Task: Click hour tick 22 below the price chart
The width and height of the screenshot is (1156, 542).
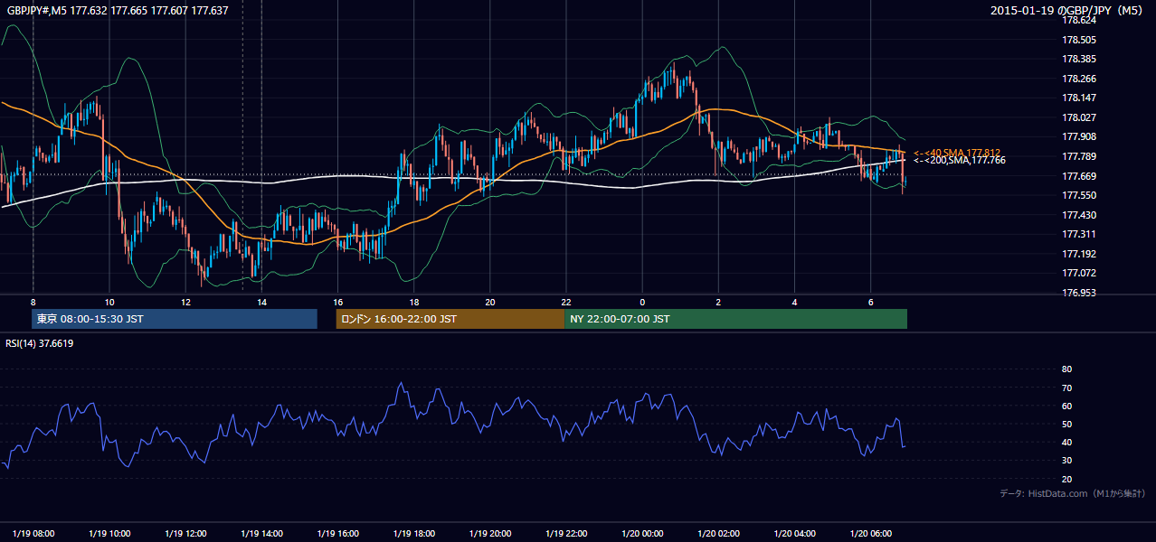Action: tap(565, 302)
